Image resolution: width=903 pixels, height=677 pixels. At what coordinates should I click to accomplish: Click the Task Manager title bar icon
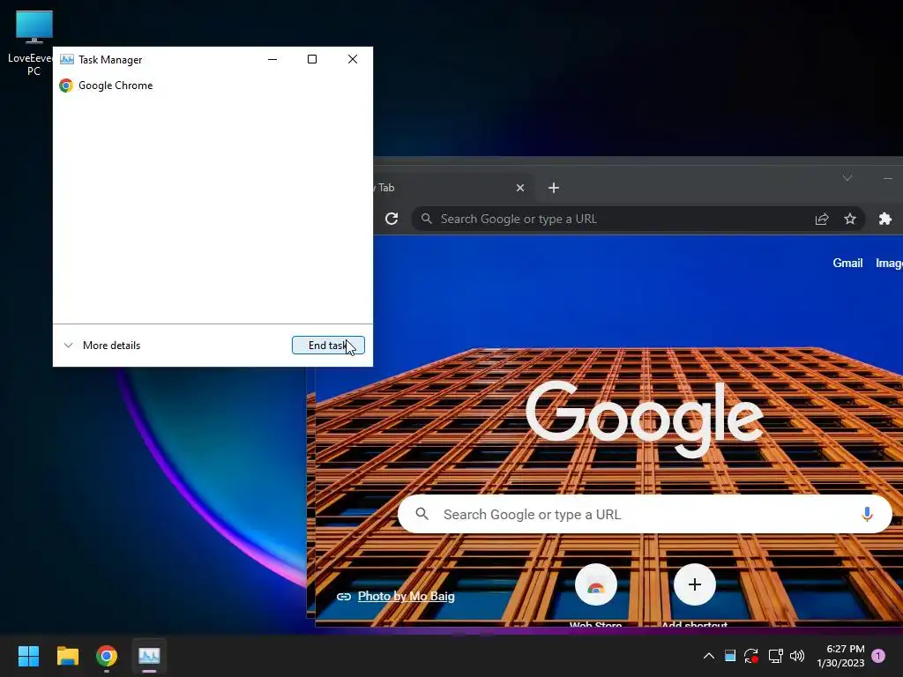(67, 59)
